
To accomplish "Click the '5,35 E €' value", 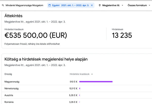I will 73,95.
